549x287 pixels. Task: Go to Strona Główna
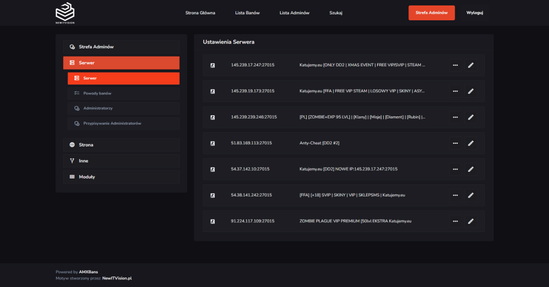click(200, 13)
